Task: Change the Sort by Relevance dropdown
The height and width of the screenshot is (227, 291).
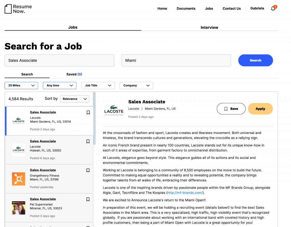Action: (x=75, y=99)
